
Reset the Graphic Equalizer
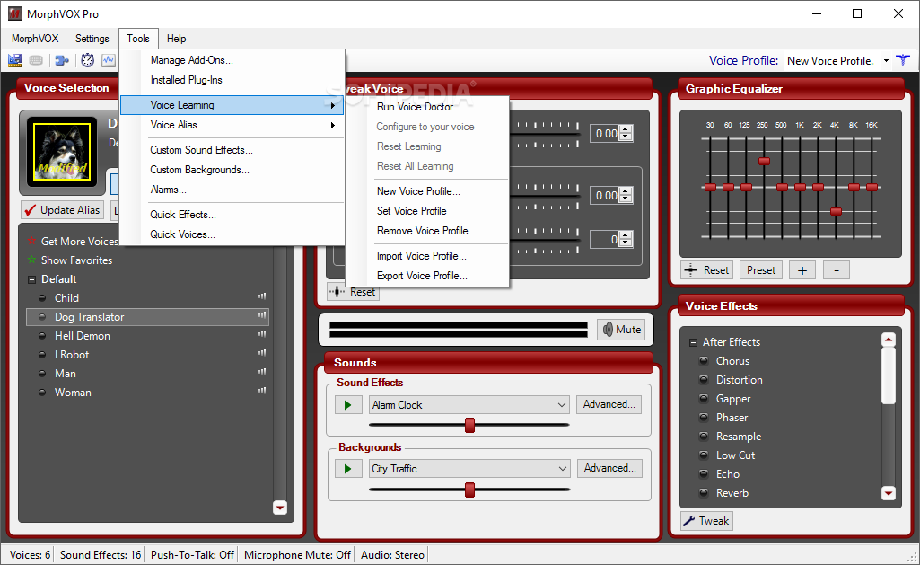(x=707, y=270)
